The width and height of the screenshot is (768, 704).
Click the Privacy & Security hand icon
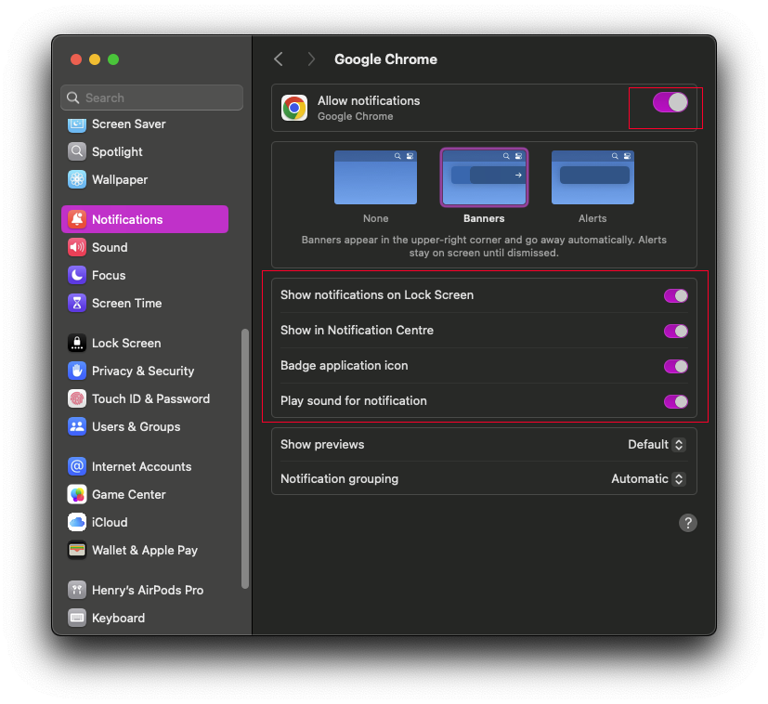(77, 371)
